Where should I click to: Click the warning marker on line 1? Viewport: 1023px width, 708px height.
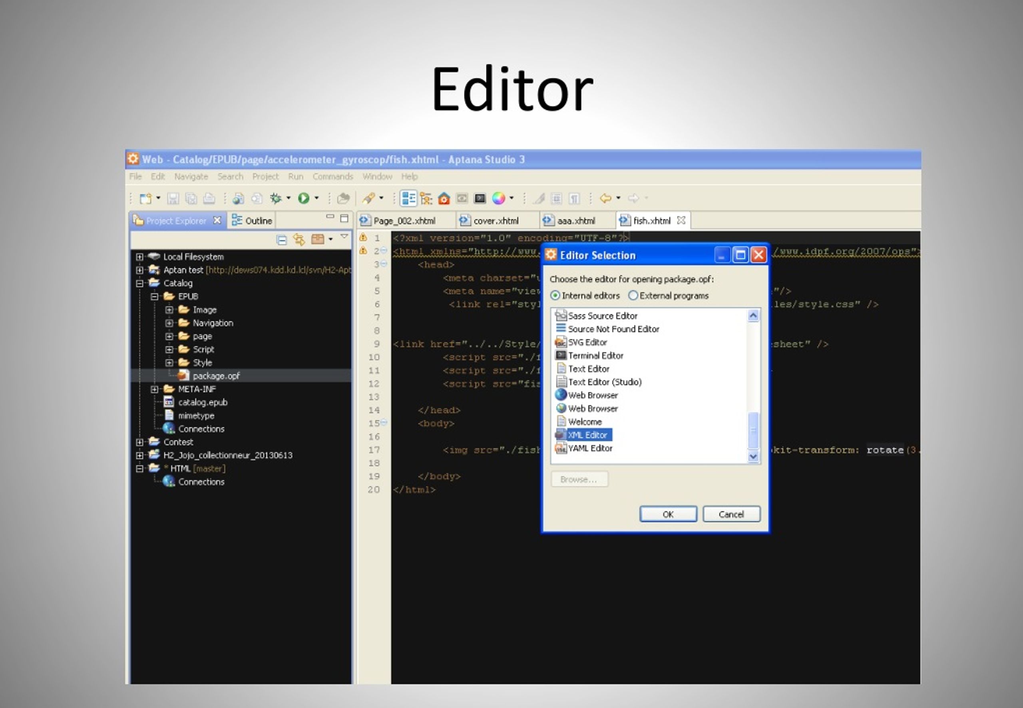(x=363, y=237)
